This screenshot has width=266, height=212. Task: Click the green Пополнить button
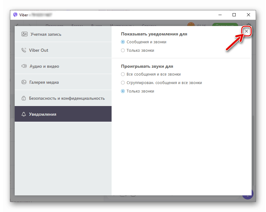pyautogui.click(x=225, y=25)
